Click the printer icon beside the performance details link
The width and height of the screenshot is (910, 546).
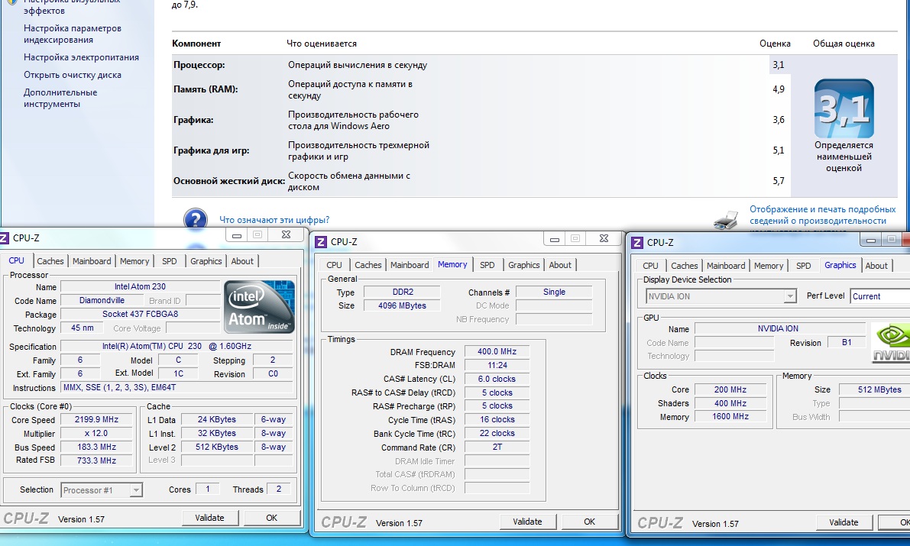click(x=726, y=219)
